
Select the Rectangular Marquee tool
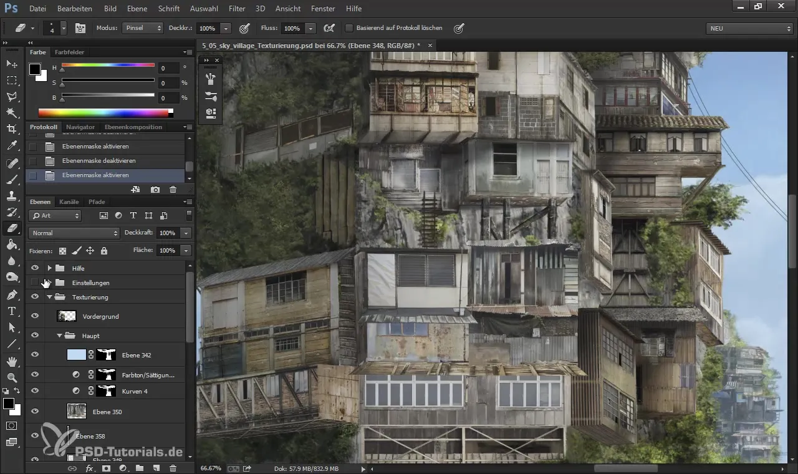tap(12, 80)
